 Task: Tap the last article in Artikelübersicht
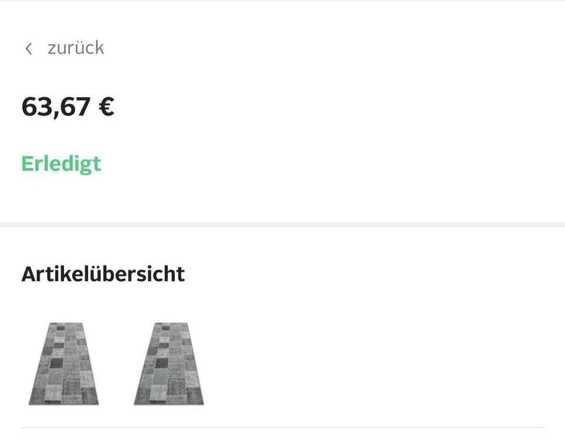point(169,363)
